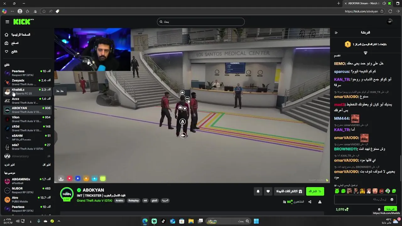Click BROWNIID11 username in chat
The width and height of the screenshot is (402, 226).
[x=345, y=149]
